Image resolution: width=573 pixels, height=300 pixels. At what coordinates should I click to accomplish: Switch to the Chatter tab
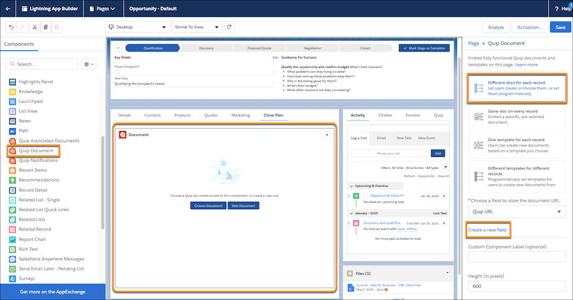pos(385,115)
